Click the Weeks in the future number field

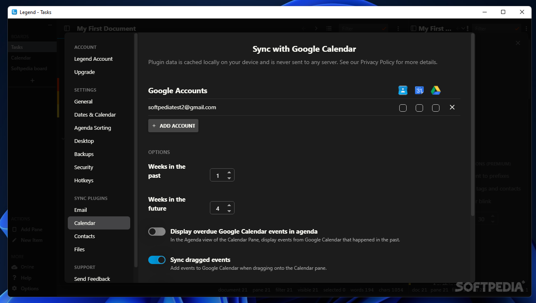tap(222, 208)
